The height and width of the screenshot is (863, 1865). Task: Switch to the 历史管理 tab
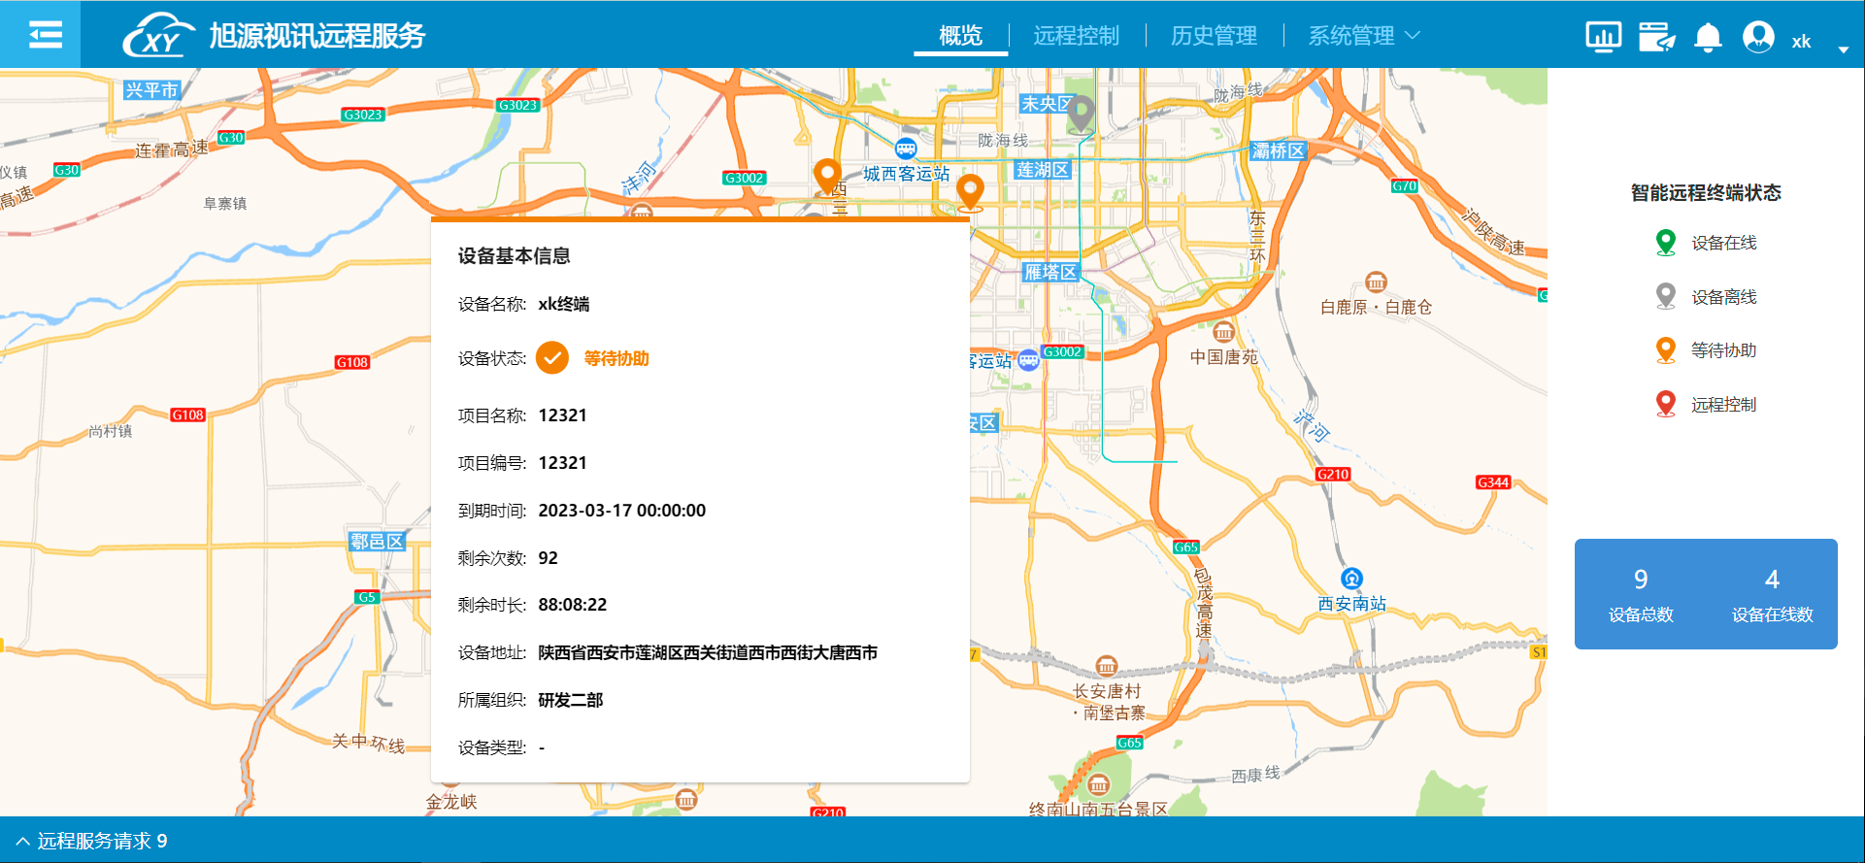click(1214, 36)
